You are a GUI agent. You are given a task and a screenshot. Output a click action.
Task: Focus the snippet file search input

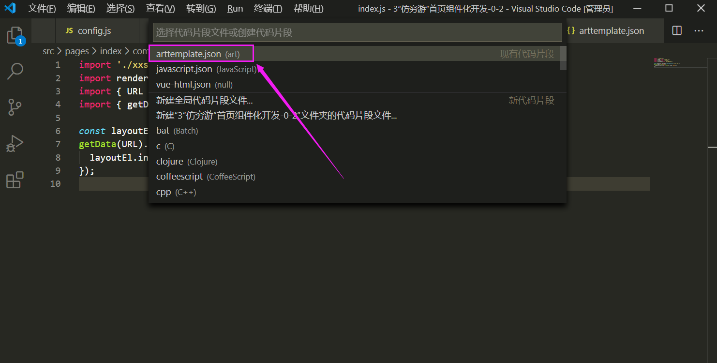coord(357,32)
